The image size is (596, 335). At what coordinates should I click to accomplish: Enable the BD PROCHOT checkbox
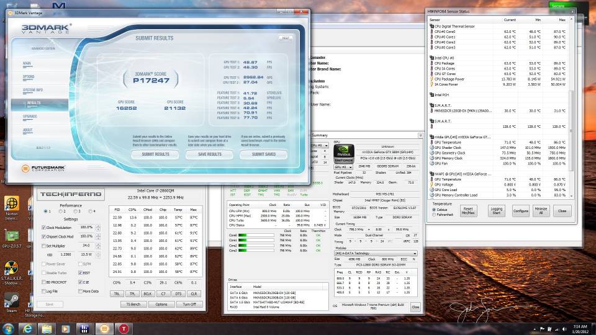pyautogui.click(x=43, y=282)
